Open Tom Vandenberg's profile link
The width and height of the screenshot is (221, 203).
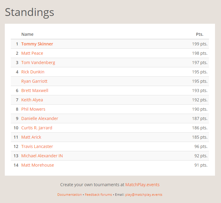tap(38, 63)
